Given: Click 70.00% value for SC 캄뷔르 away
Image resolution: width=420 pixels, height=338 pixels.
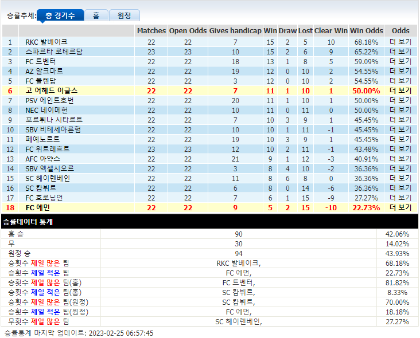Looking at the screenshot, I should pyautogui.click(x=397, y=302).
